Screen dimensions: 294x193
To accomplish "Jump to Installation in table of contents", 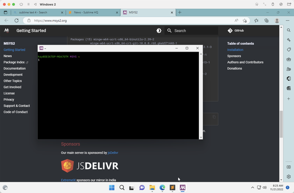I will [x=235, y=50].
